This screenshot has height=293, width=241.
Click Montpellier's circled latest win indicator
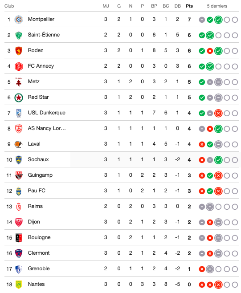coord(218,20)
